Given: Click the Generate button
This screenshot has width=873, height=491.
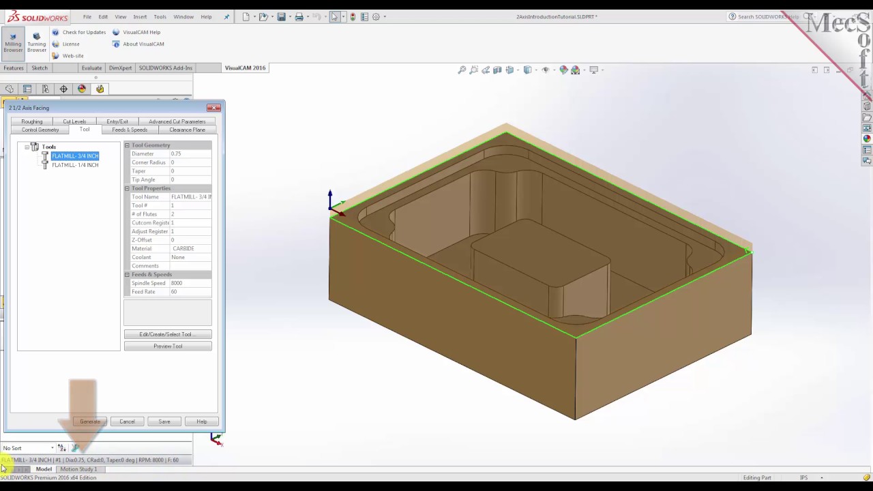Looking at the screenshot, I should click(x=90, y=421).
